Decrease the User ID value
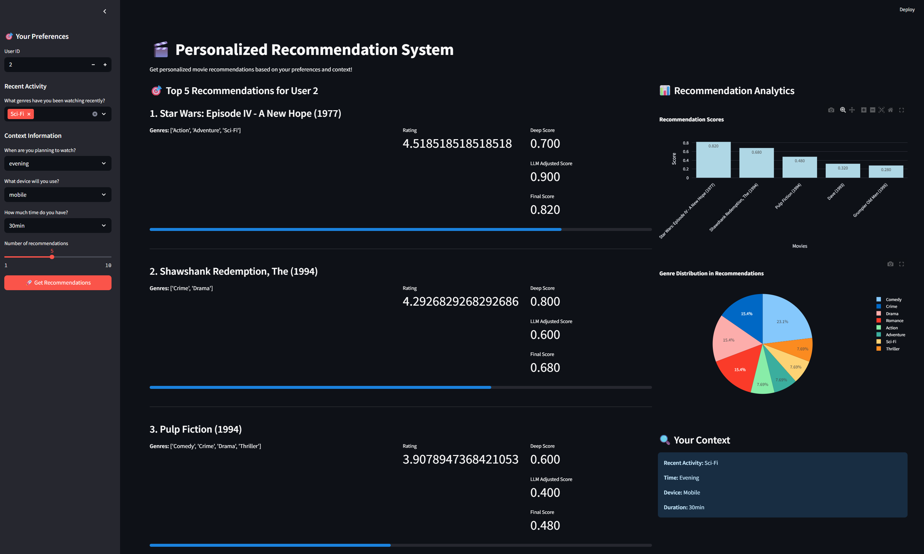The width and height of the screenshot is (924, 554). [93, 64]
